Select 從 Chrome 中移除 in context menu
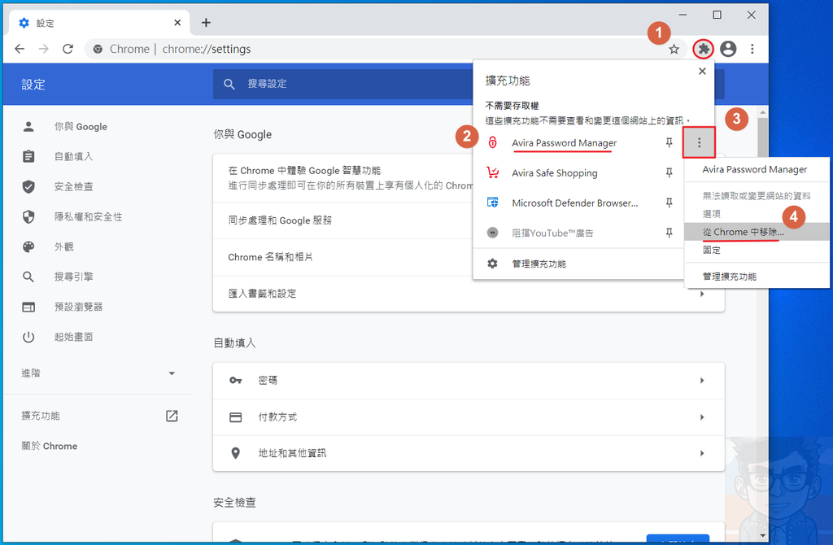Viewport: 833px width, 545px height. click(757, 232)
